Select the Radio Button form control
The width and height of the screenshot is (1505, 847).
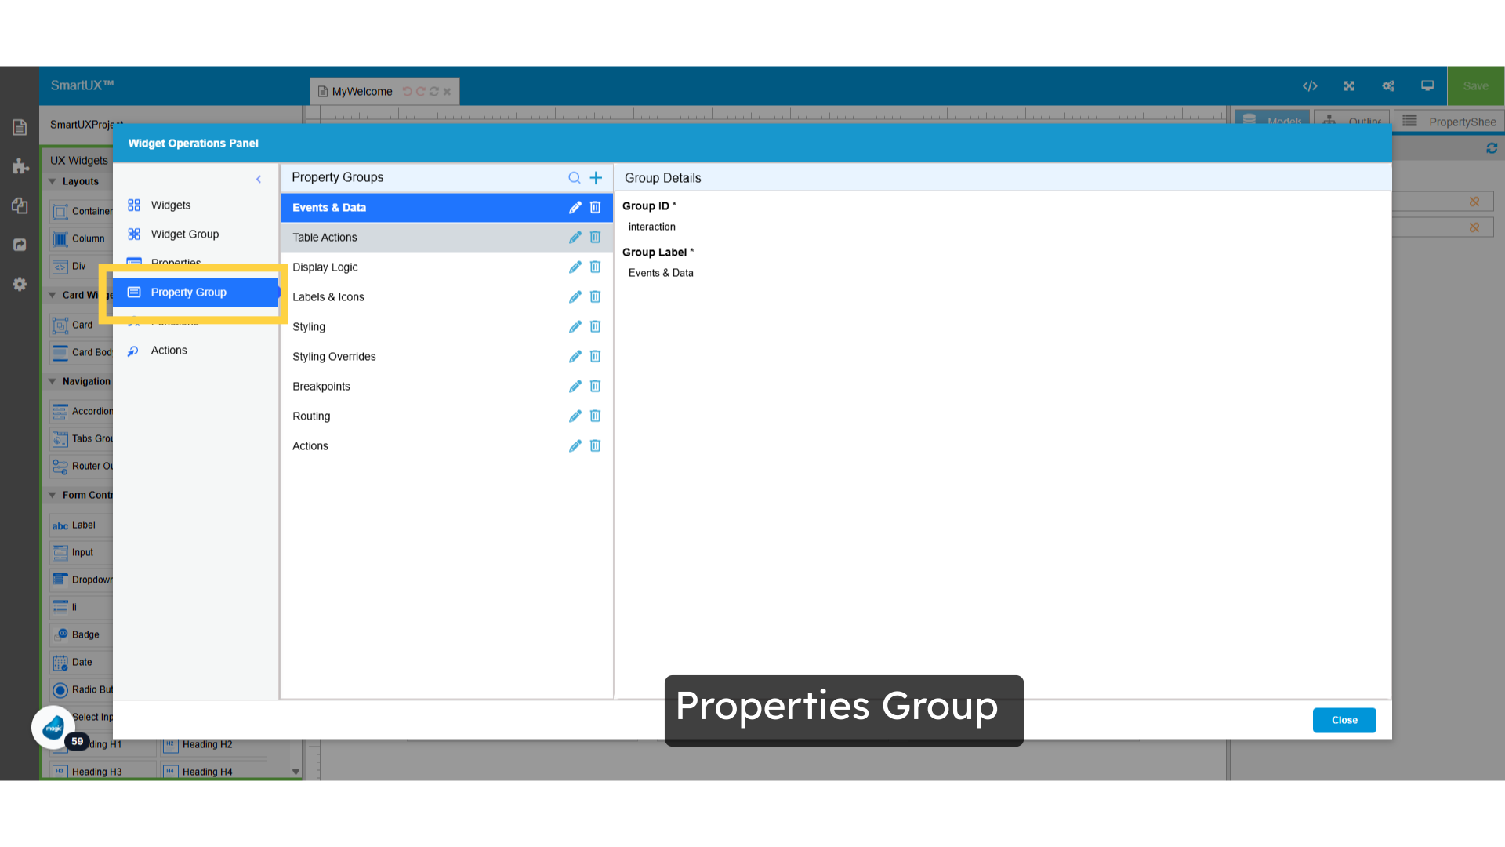point(84,689)
